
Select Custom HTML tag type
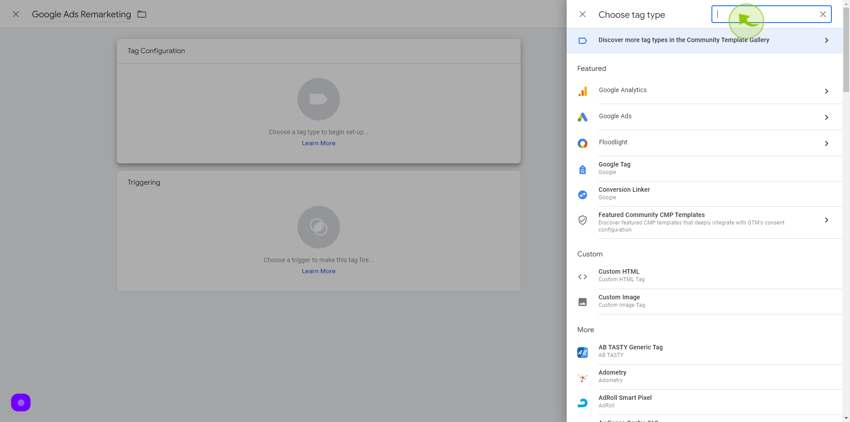coord(704,276)
